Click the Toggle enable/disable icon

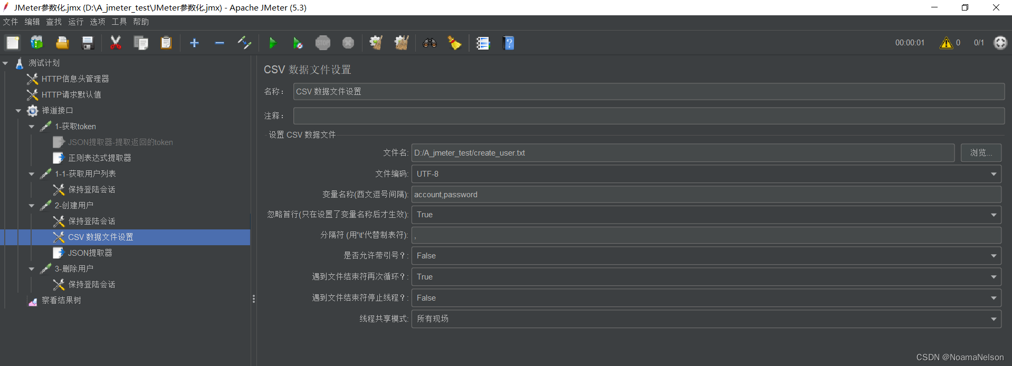[244, 43]
